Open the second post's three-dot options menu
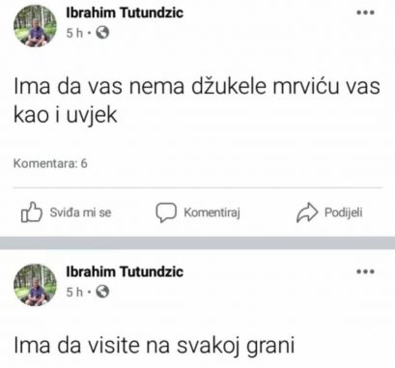 pos(365,271)
